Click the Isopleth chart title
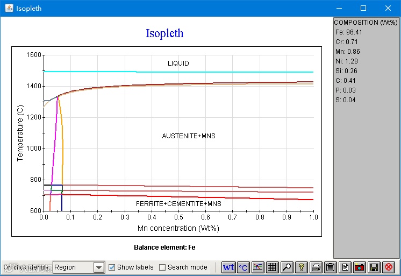The height and width of the screenshot is (276, 401). pos(164,33)
